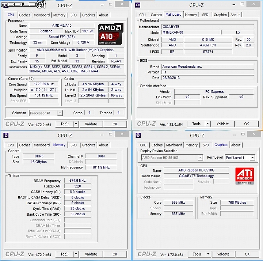
Task: Open Tools dropdown arrow in Memory window
Action: [x=76, y=254]
